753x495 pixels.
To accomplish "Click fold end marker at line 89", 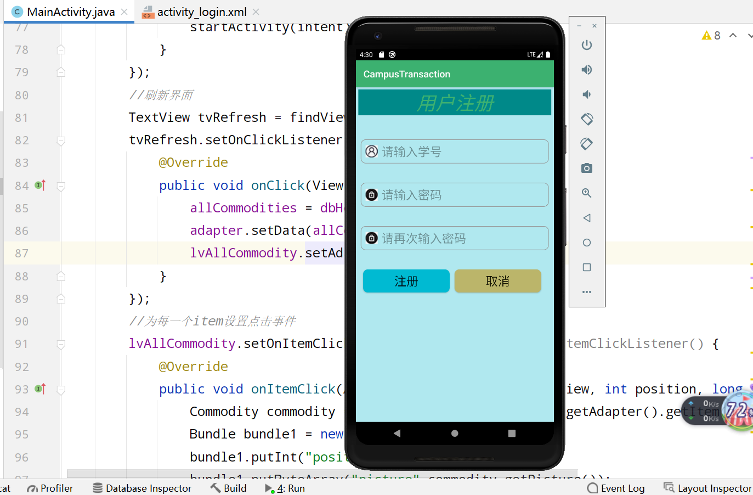I will (x=61, y=299).
